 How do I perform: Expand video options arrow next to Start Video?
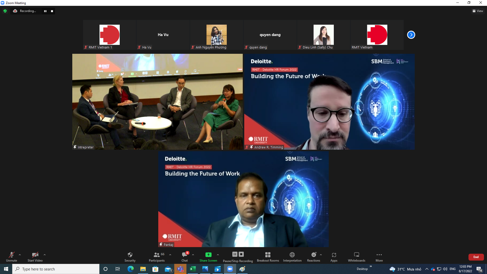tap(45, 255)
